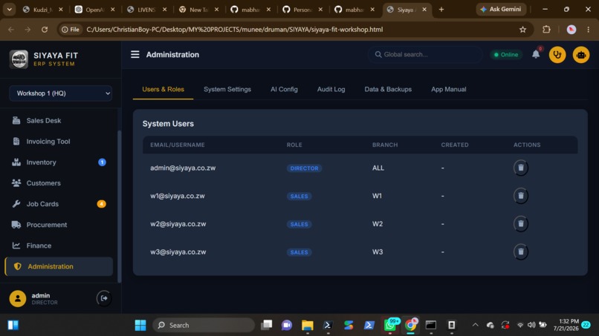Viewport: 599px width, 336px height.
Task: Switch to Users & Roles tab
Action: coord(163,89)
